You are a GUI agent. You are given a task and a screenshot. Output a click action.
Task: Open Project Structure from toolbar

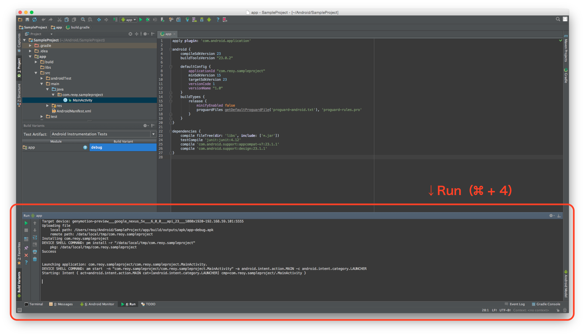tap(178, 20)
